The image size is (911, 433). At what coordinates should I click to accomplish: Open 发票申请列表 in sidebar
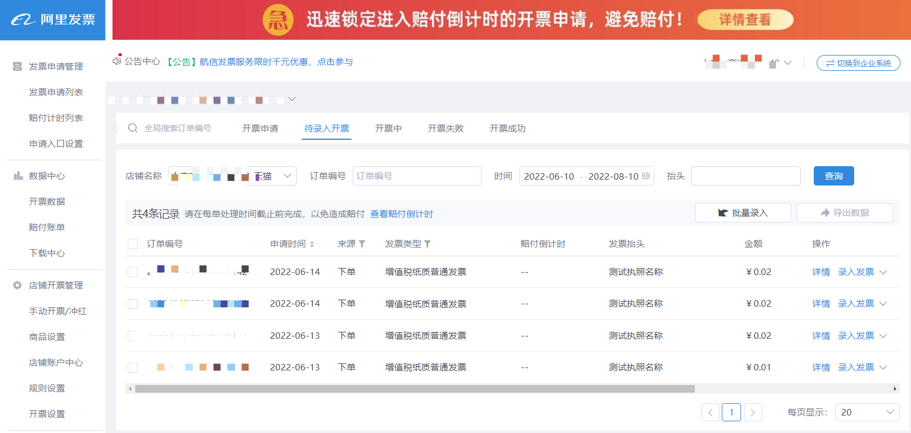pos(56,92)
